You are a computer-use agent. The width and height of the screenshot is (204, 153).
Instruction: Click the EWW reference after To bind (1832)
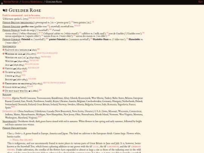point(25,71)
